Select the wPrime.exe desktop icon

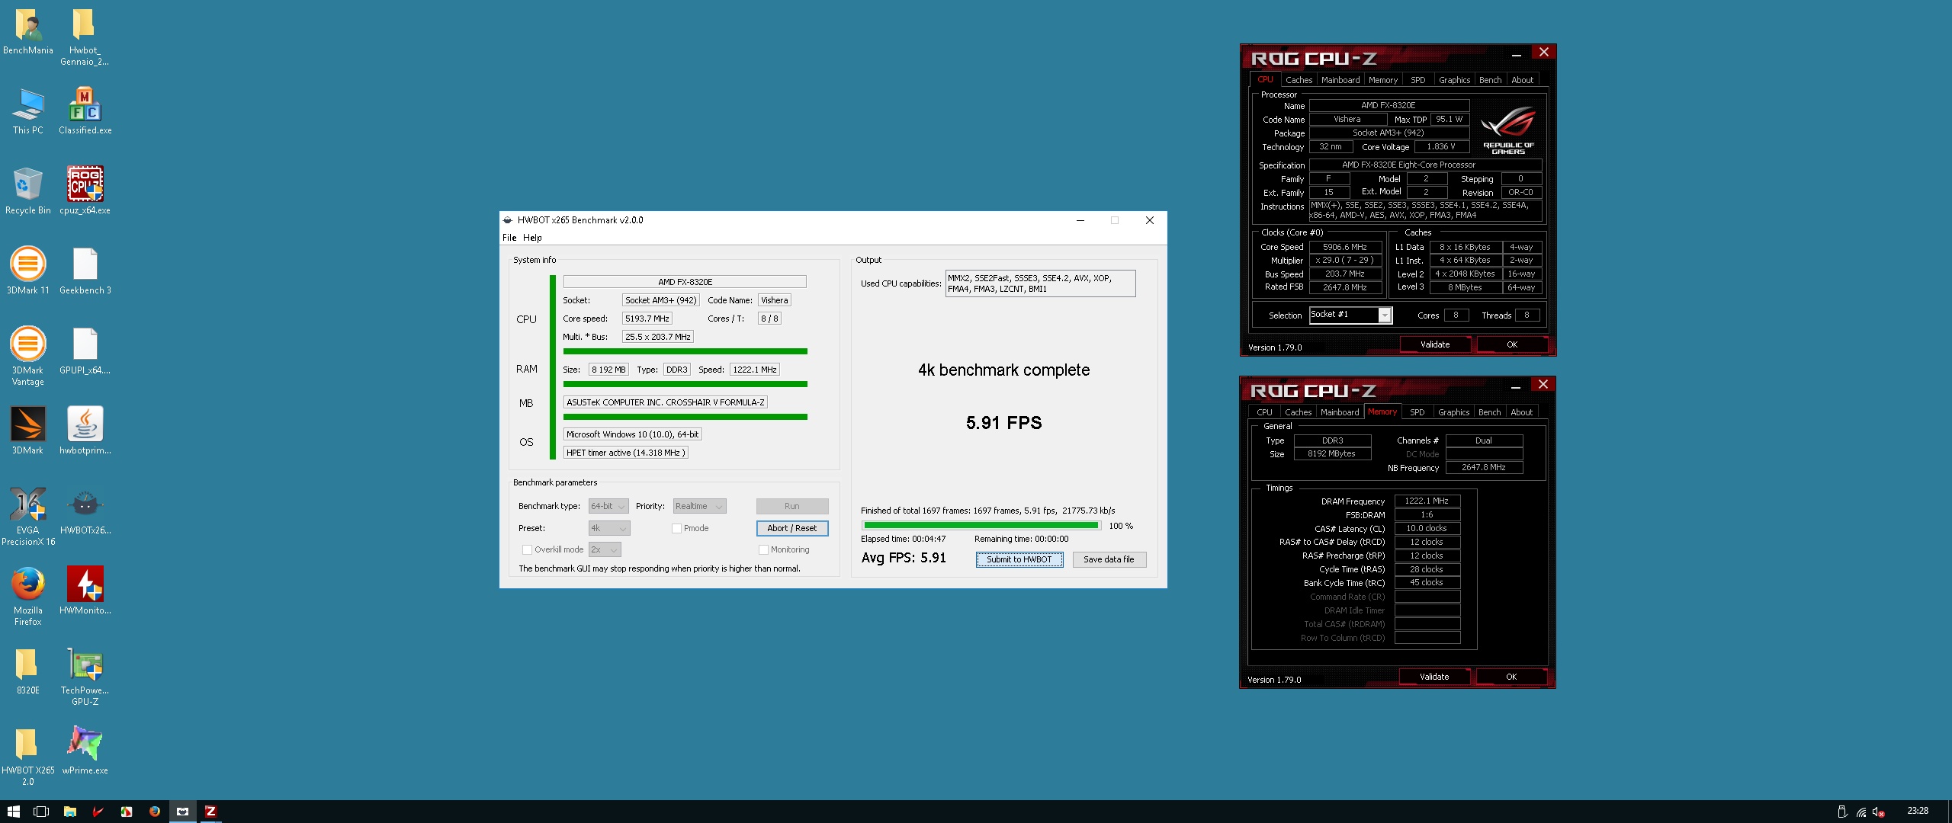[85, 752]
